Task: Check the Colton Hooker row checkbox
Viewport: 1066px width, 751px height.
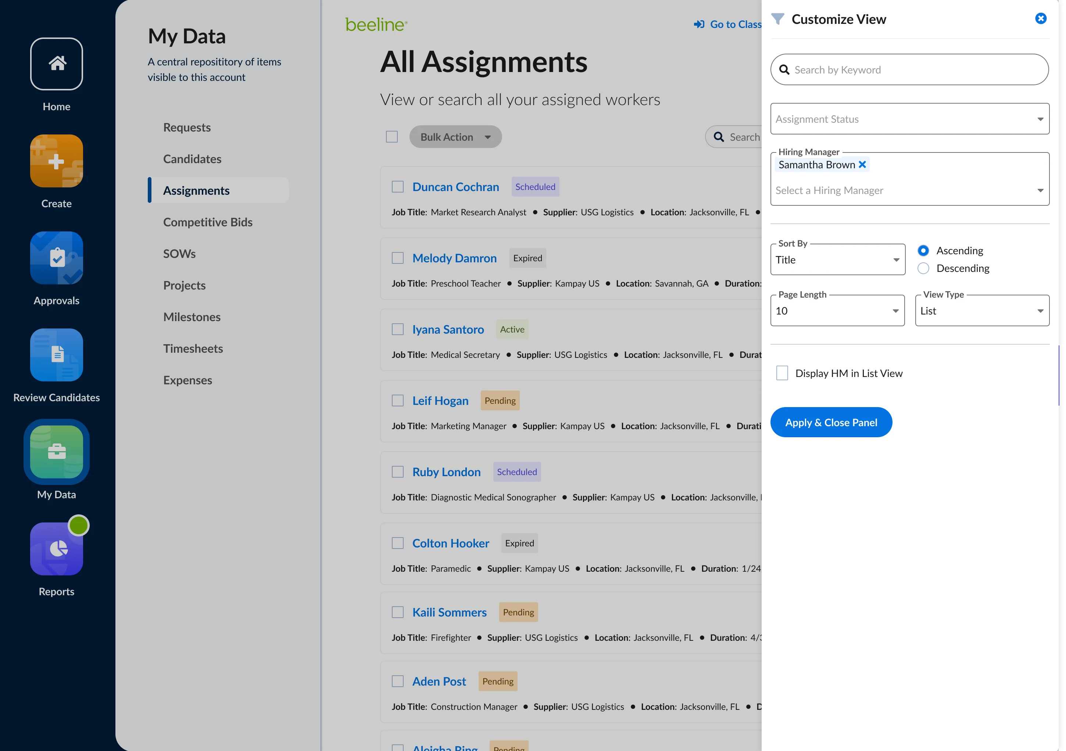Action: (398, 543)
